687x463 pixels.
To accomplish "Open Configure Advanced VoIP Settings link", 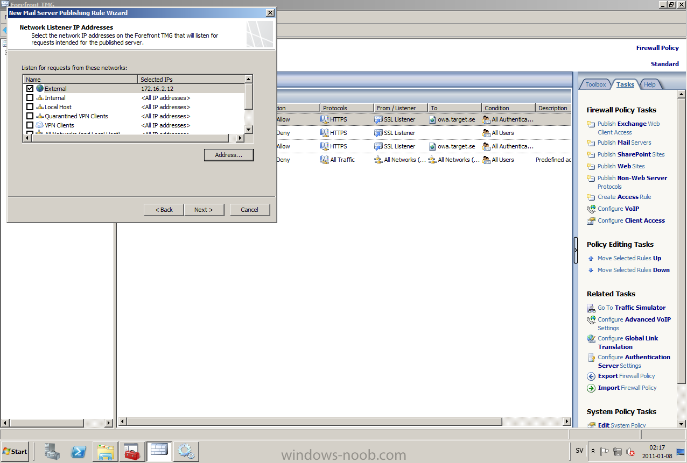I will 634,324.
